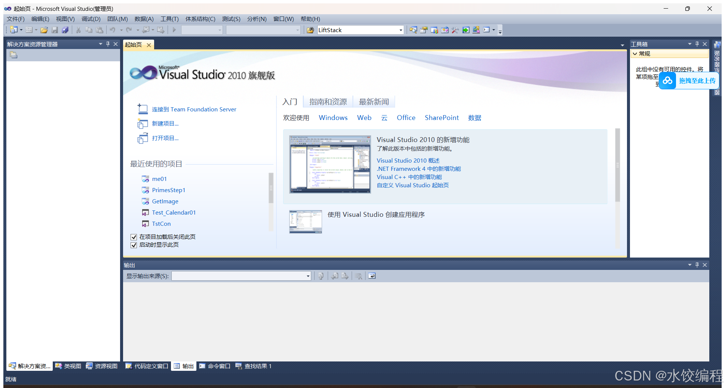
Task: Toggle 'Show page on startup' checkbox
Action: pos(134,245)
